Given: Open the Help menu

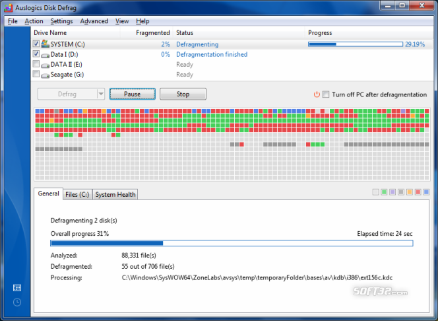Looking at the screenshot, I should [142, 21].
